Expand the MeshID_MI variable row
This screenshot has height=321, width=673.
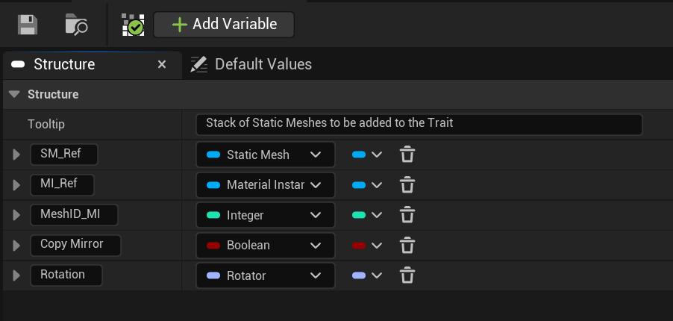tap(16, 215)
